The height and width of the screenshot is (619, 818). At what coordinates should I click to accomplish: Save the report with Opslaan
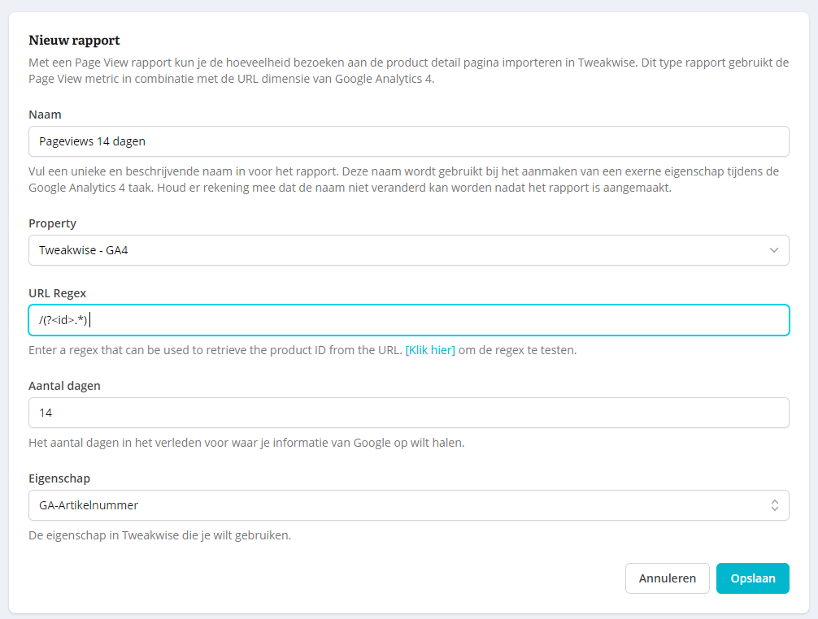753,578
